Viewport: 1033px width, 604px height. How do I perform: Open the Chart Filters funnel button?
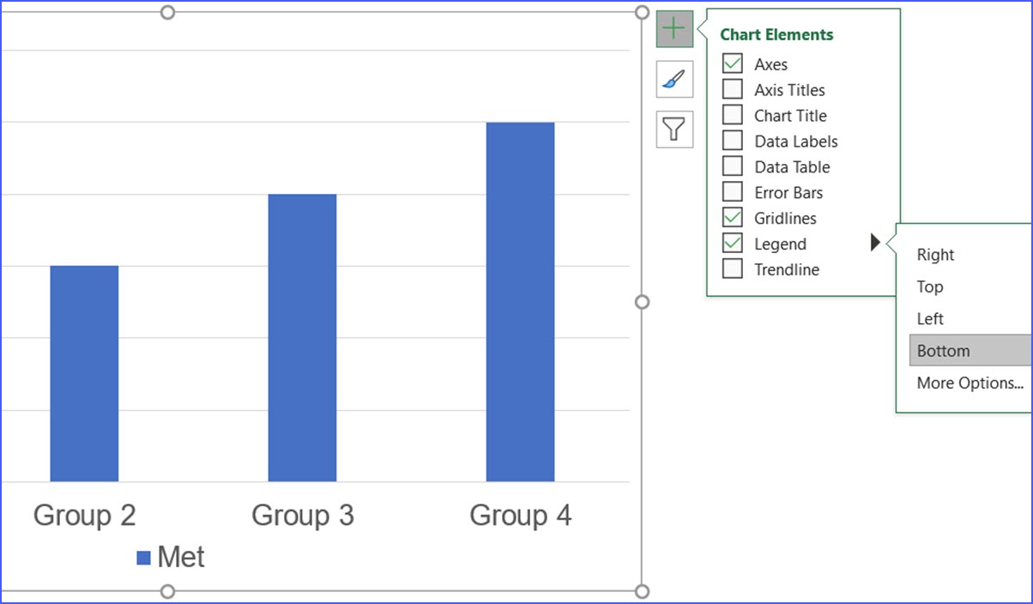(674, 130)
